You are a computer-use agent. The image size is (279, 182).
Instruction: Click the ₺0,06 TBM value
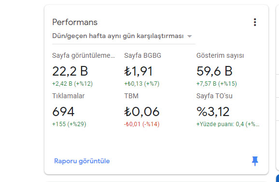[142, 112]
